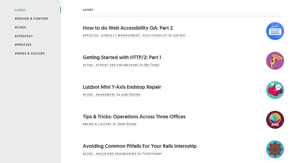The image size is (305, 163).
Task: Click the ship wheel article icon
Action: [x=275, y=149]
